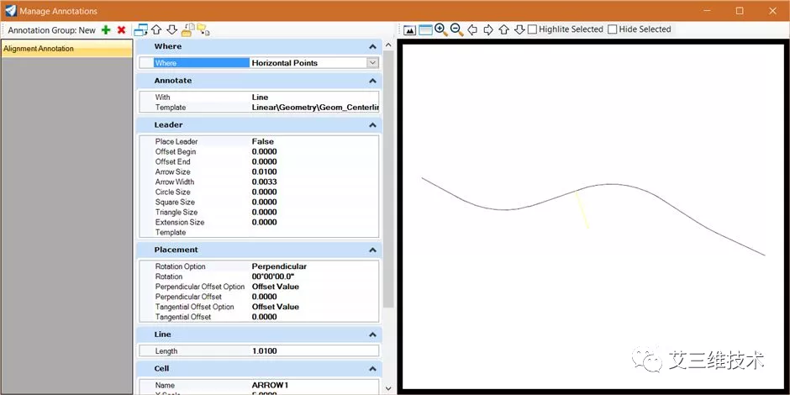Edit Line Length value 1.0100
The width and height of the screenshot is (790, 395).
(265, 351)
